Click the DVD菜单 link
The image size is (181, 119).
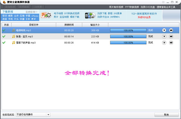pyautogui.click(x=118, y=14)
